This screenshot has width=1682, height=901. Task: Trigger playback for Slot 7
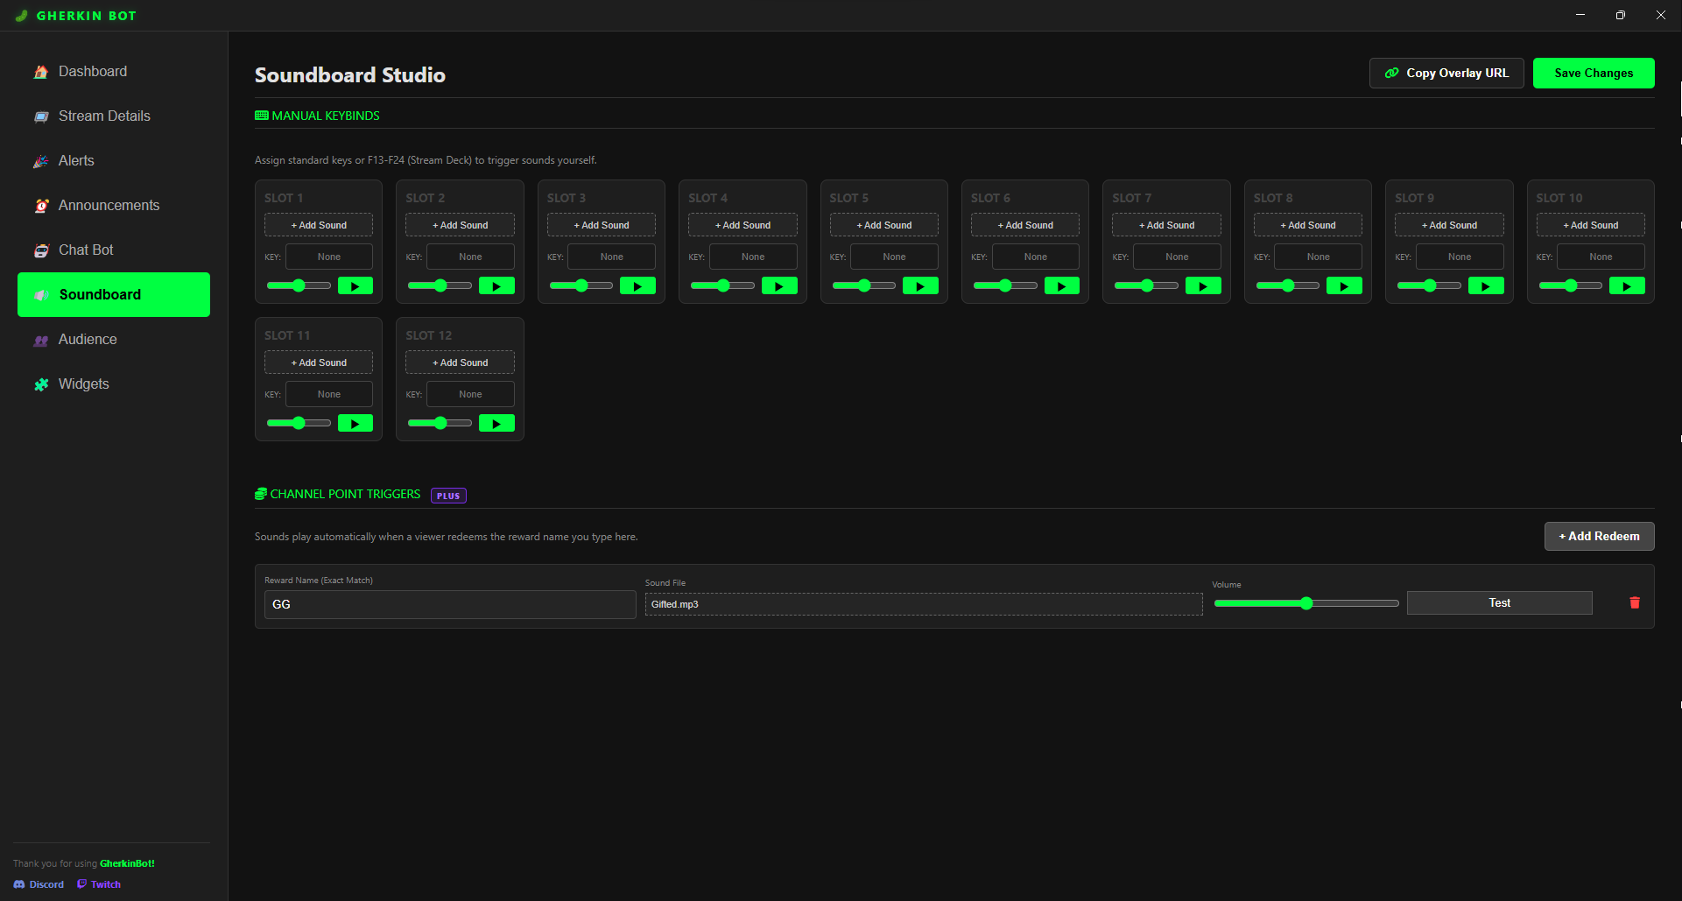click(x=1203, y=285)
